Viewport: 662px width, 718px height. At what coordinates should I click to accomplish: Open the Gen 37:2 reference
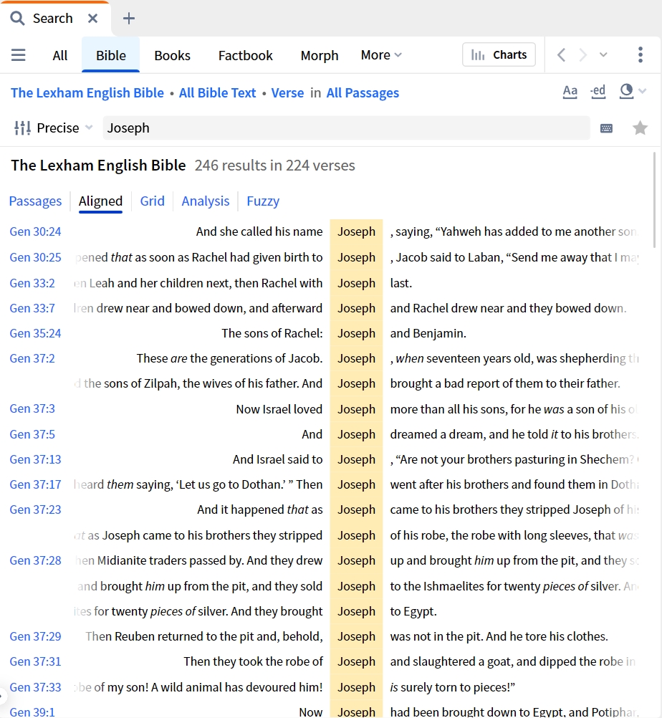[x=32, y=358]
